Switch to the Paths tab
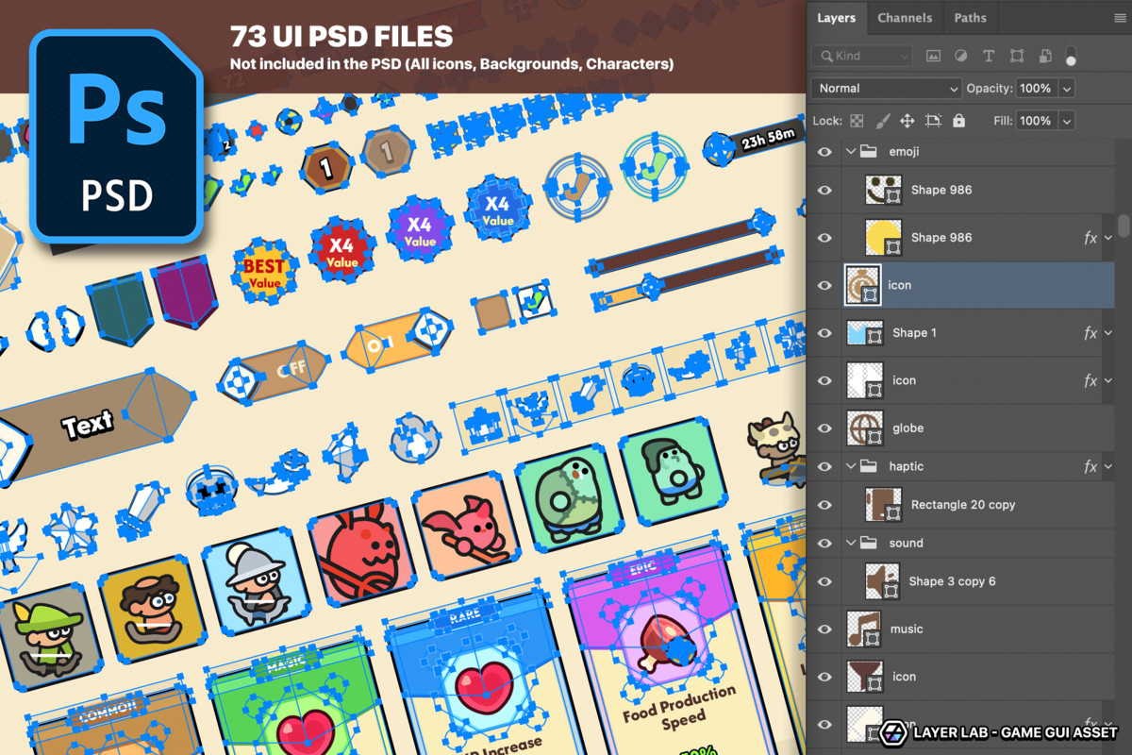The height and width of the screenshot is (755, 1132). click(970, 17)
